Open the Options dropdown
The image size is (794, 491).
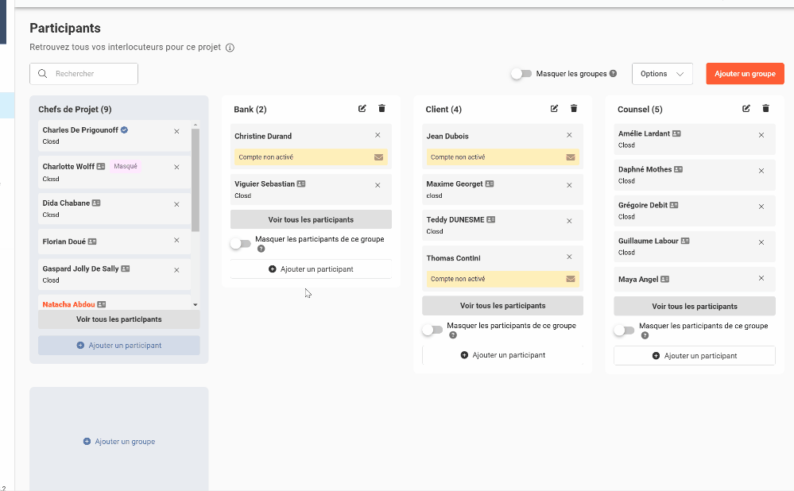point(662,74)
